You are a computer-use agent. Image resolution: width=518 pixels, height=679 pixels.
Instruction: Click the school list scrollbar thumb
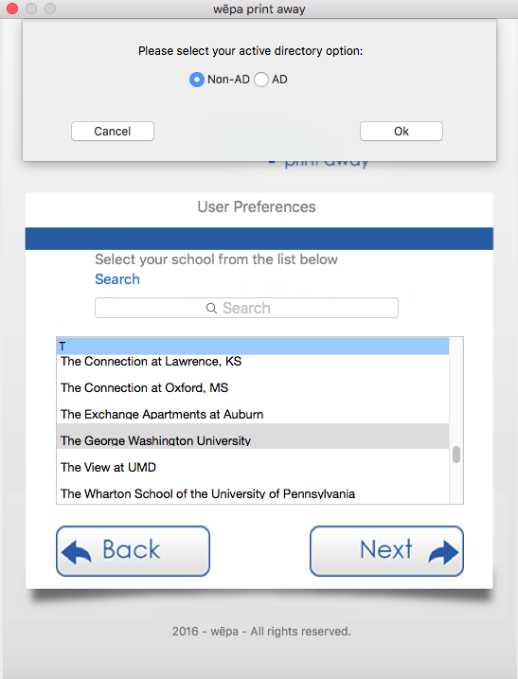click(x=456, y=455)
